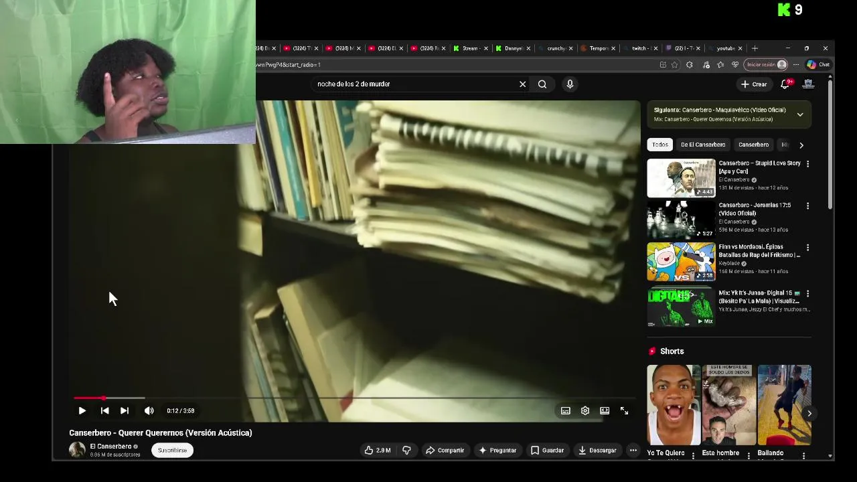Add page to favorites star
The image size is (857, 482).
(674, 65)
